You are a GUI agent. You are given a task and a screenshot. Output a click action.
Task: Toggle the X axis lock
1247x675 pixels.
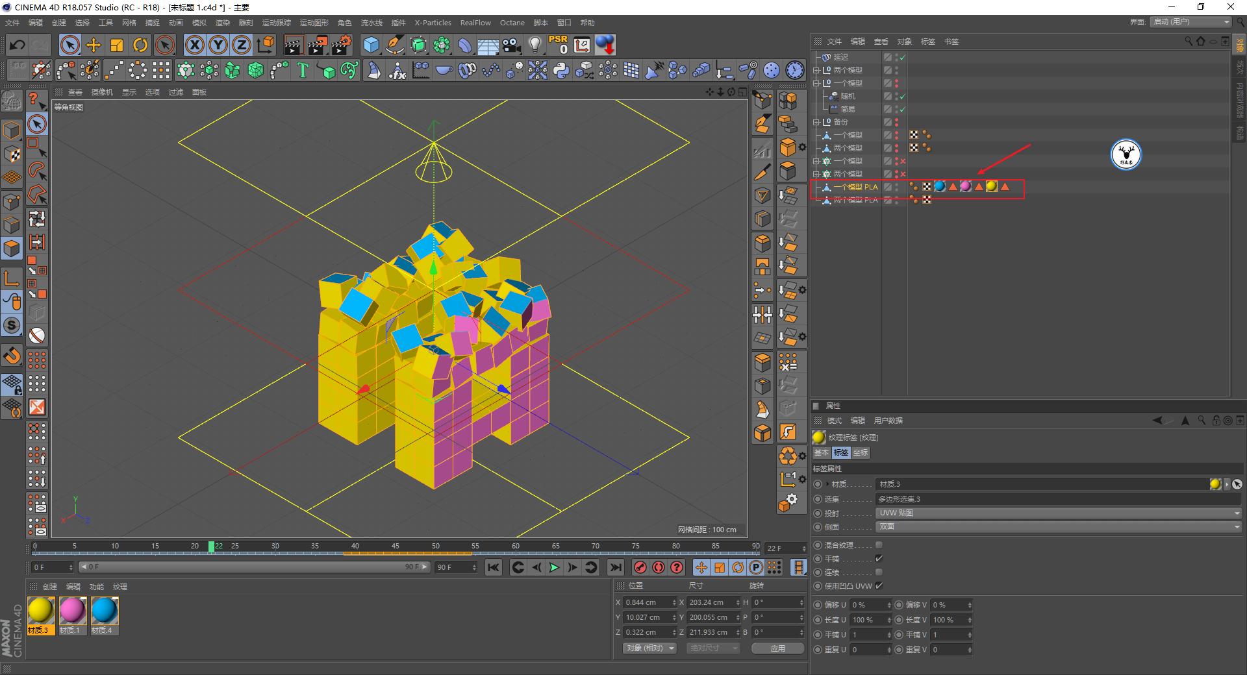pos(194,45)
